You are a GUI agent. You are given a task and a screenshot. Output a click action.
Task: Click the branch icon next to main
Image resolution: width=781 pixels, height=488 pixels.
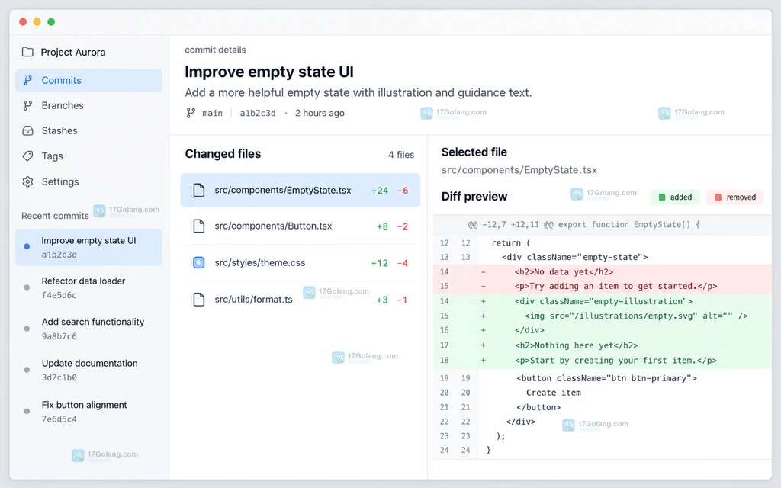[x=191, y=113]
